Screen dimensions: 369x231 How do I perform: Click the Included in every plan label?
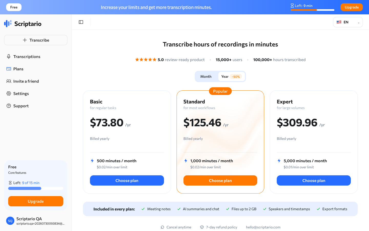pyautogui.click(x=114, y=209)
